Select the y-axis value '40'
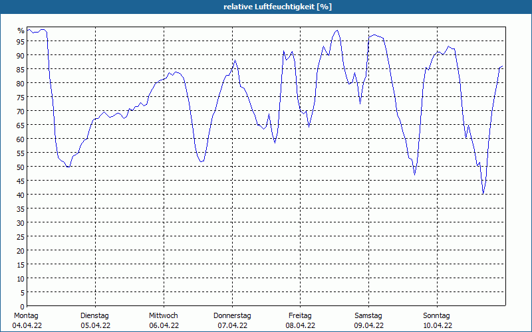The width and height of the screenshot is (532, 332). pos(21,195)
